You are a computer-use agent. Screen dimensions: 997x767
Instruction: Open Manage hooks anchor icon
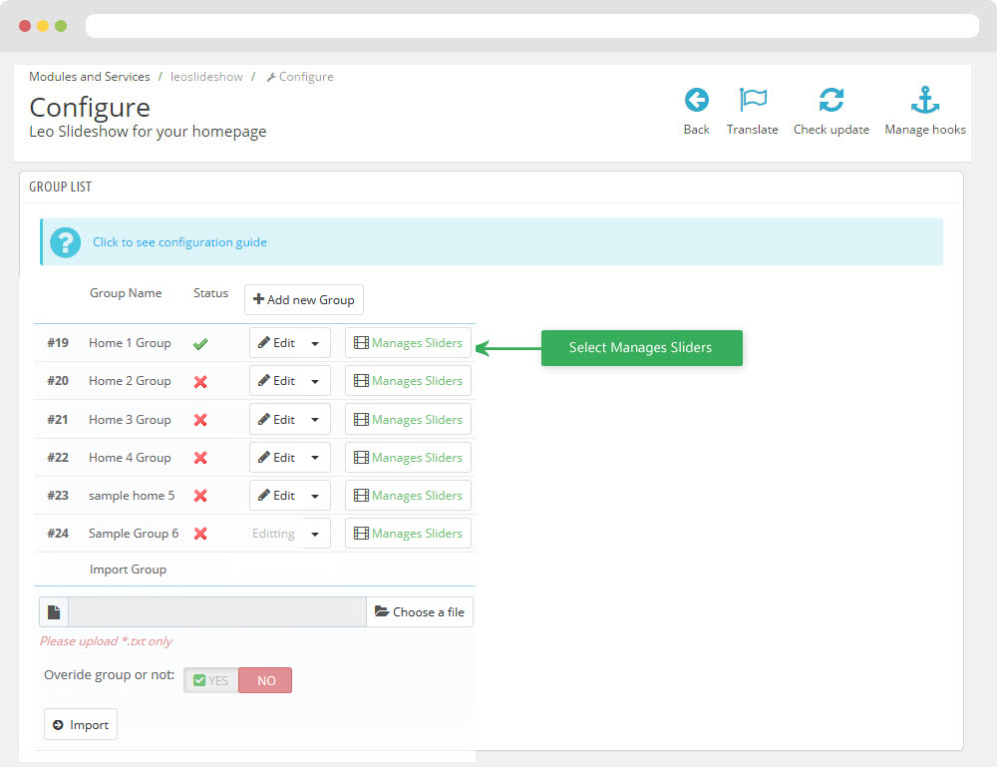tap(925, 101)
